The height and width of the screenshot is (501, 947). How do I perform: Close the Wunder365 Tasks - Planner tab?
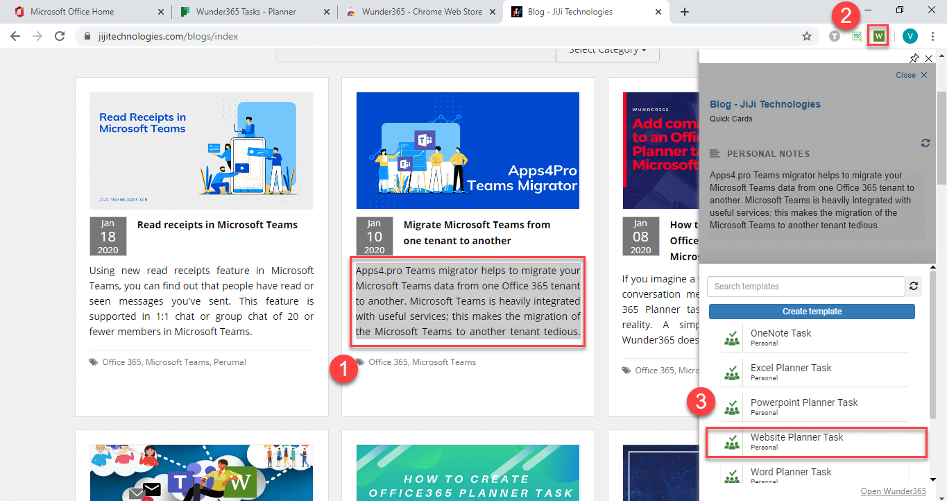[x=325, y=12]
